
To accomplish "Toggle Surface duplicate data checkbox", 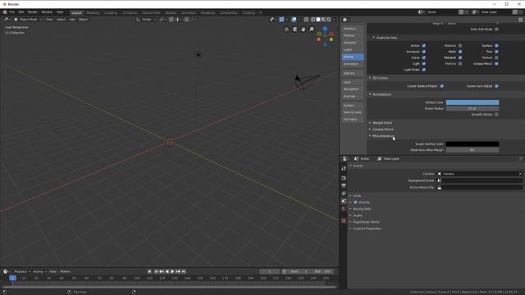I will click(x=496, y=46).
